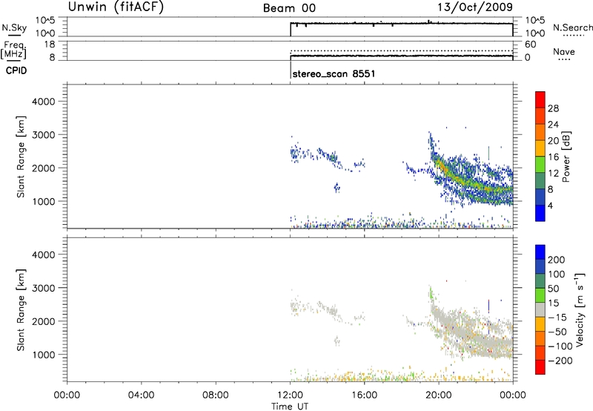
Task: Click the 'Freq. [MHz]' axis label
Action: point(15,50)
